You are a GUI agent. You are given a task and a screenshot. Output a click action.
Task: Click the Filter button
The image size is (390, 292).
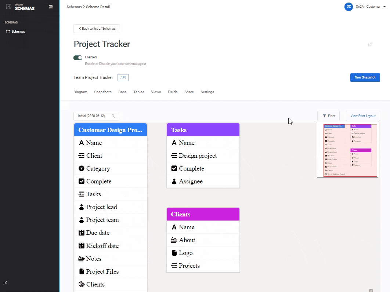(328, 116)
